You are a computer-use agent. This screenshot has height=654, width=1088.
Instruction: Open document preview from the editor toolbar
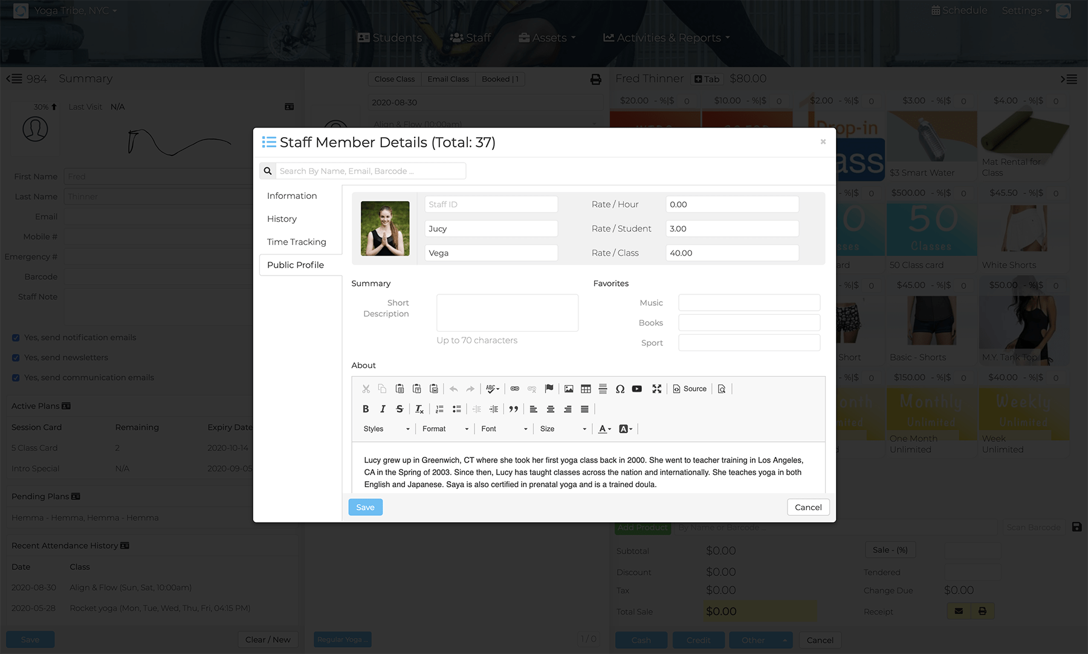(722, 389)
